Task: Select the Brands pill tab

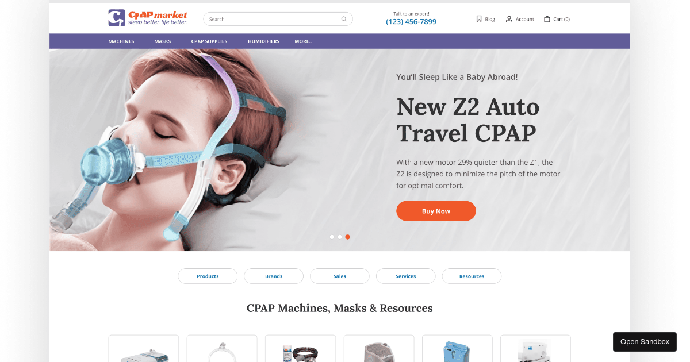Action: (274, 276)
